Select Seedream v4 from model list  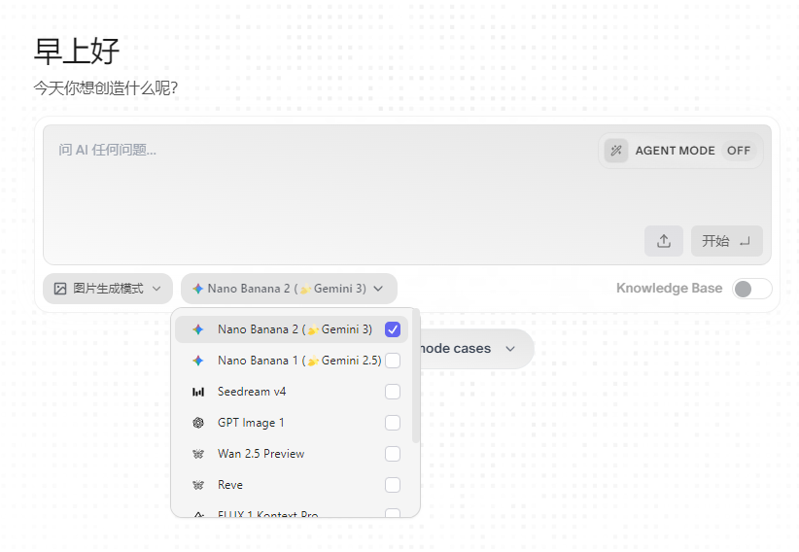tap(292, 392)
